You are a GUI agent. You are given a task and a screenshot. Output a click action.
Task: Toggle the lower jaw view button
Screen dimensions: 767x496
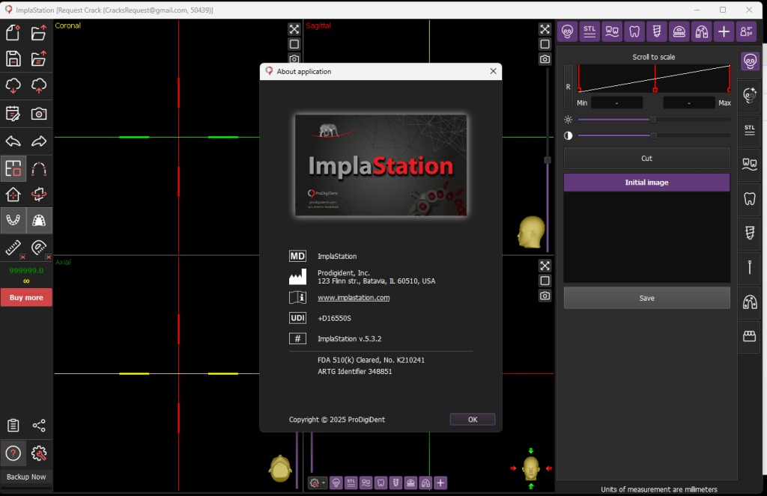pyautogui.click(x=13, y=220)
